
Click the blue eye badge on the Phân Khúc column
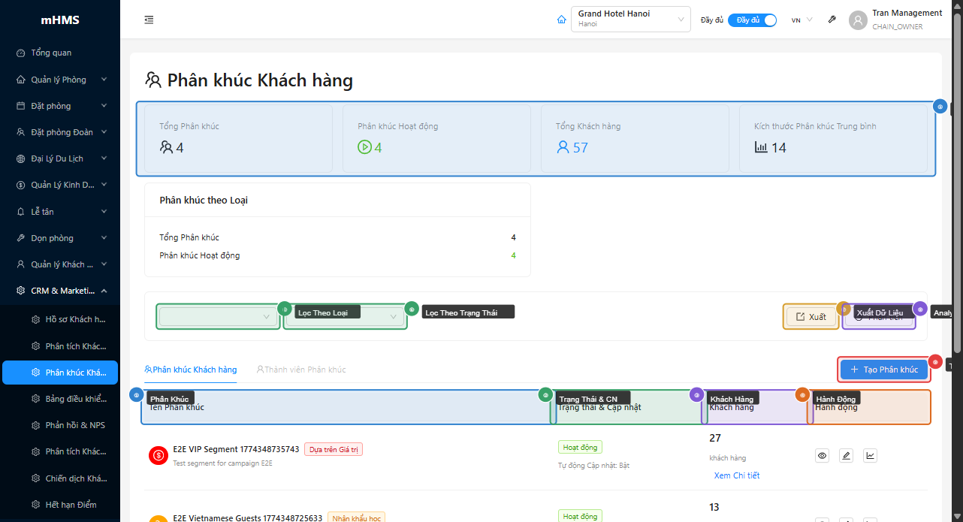136,394
